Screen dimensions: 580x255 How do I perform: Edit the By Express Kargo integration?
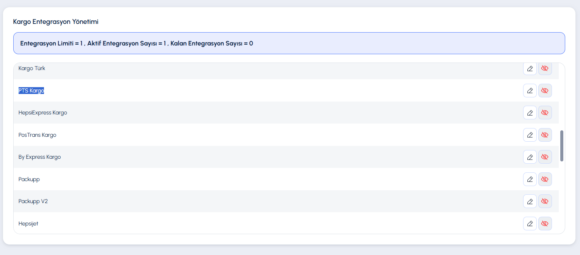pos(530,157)
